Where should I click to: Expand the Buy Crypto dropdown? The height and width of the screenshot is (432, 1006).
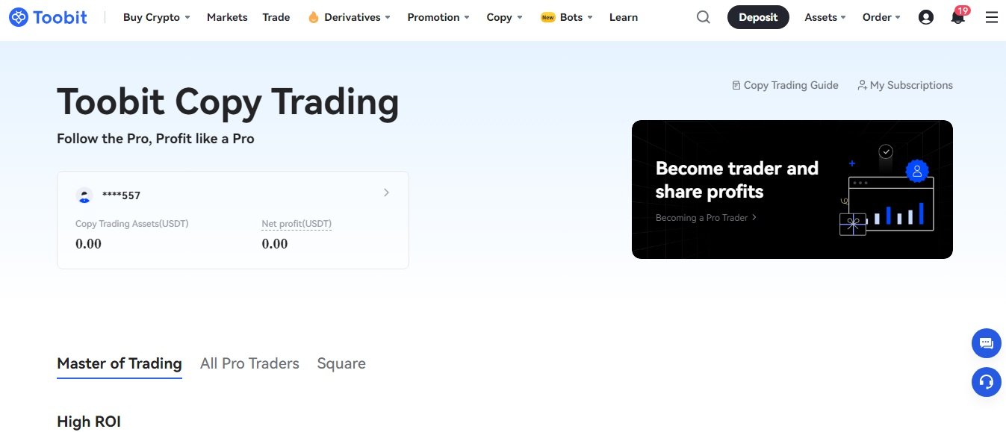(156, 17)
